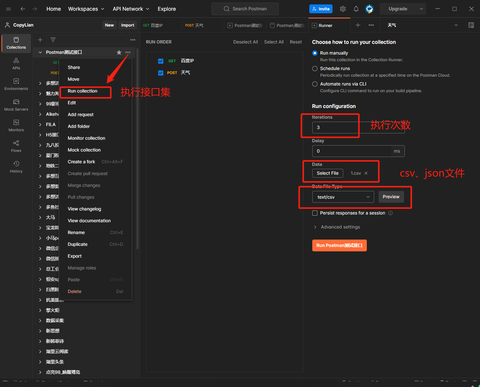Uncheck the POST 天气 request
Screen dimensions: 480x387
pyautogui.click(x=161, y=73)
